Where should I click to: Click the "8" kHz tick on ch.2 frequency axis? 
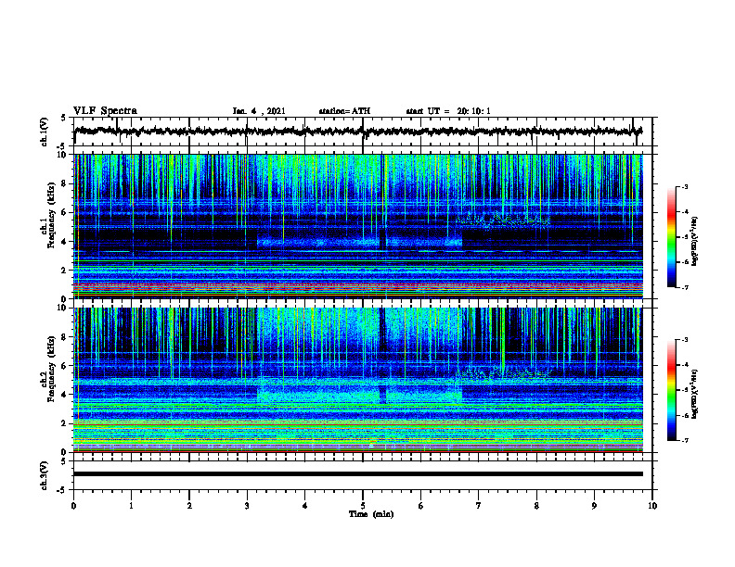(x=64, y=337)
